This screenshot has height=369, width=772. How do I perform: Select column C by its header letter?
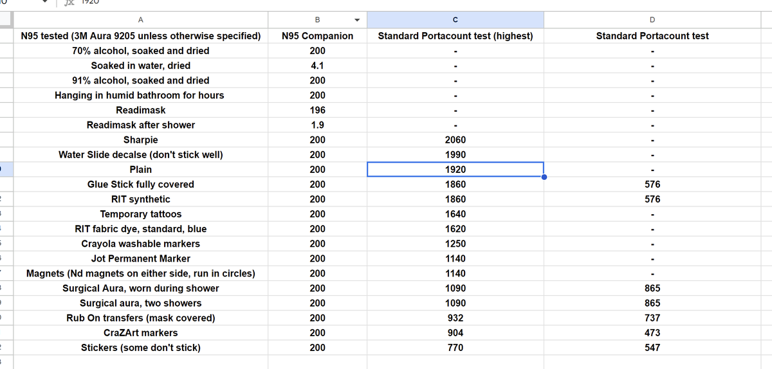(455, 19)
